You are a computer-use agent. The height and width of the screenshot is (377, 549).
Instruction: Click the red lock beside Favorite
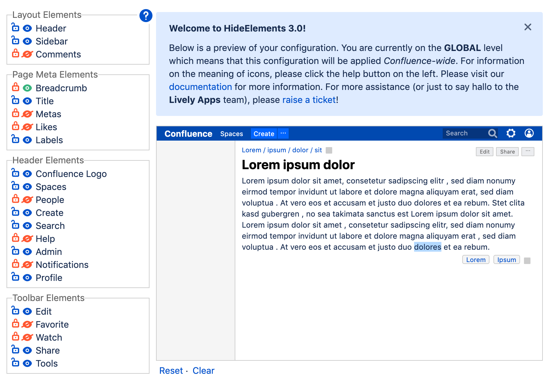[x=15, y=323]
